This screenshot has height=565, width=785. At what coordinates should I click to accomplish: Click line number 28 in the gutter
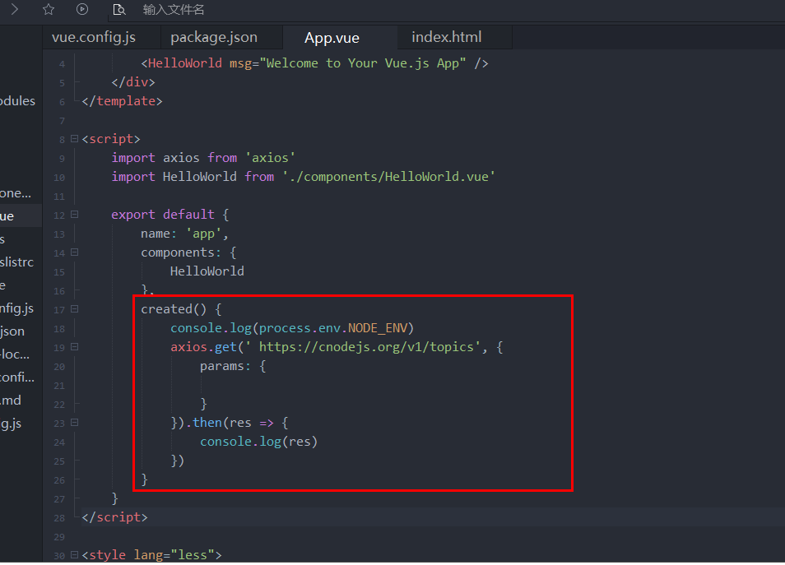pos(59,518)
